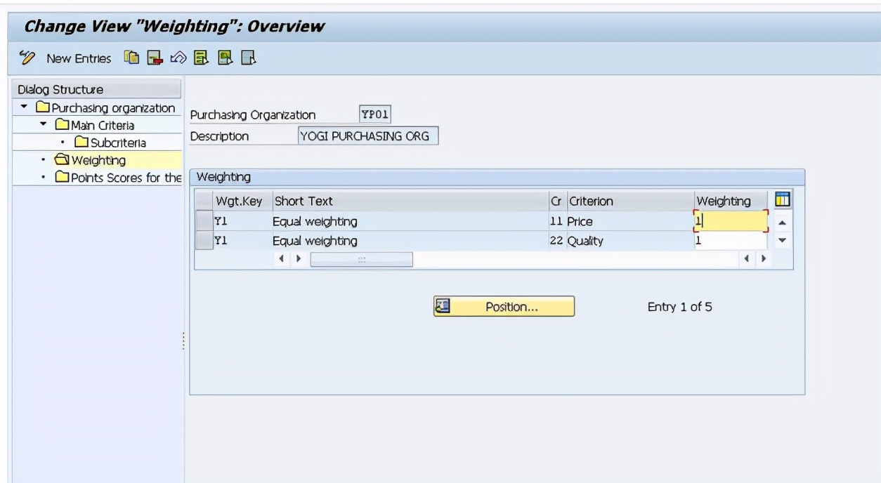Viewport: 881px width, 483px height.
Task: Open table configuration settings icon
Action: (x=782, y=201)
